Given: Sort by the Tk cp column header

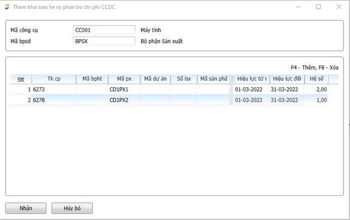Looking at the screenshot, I should point(53,79).
